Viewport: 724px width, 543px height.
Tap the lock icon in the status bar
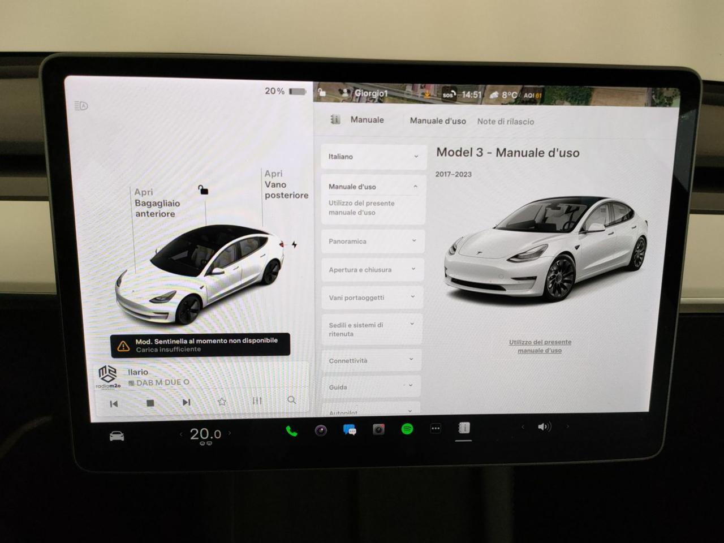(x=321, y=92)
